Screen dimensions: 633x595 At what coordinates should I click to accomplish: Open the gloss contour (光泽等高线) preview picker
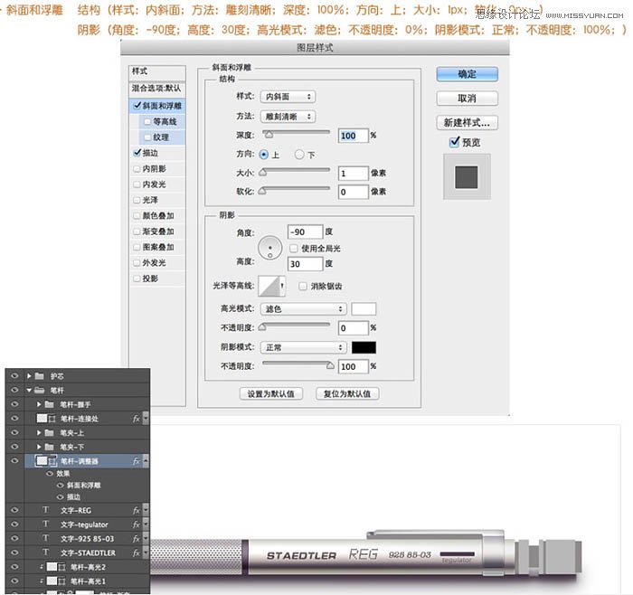pyautogui.click(x=271, y=286)
